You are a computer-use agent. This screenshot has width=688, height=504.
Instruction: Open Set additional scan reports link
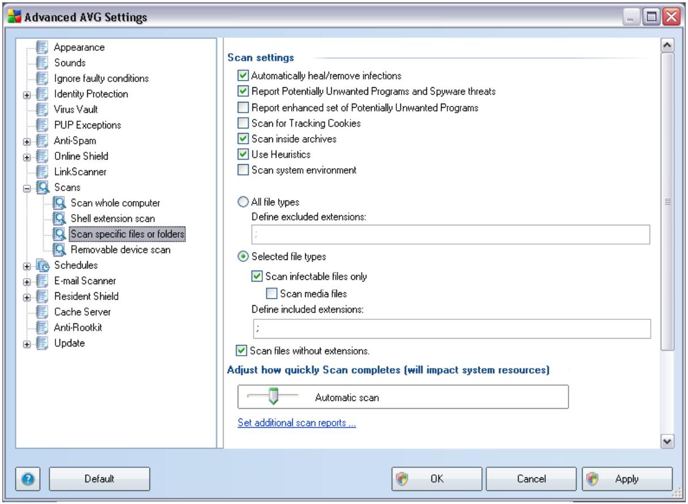(297, 423)
